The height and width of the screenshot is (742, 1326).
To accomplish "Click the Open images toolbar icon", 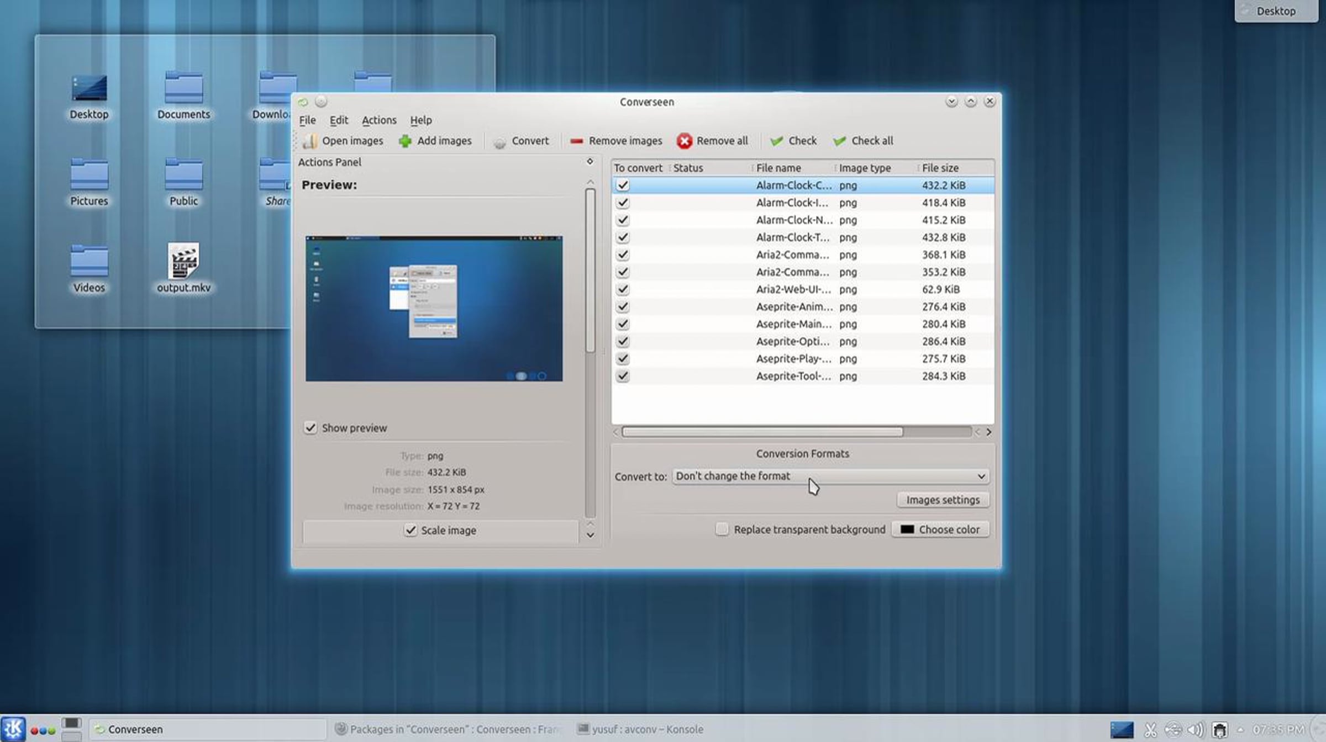I will (x=310, y=141).
